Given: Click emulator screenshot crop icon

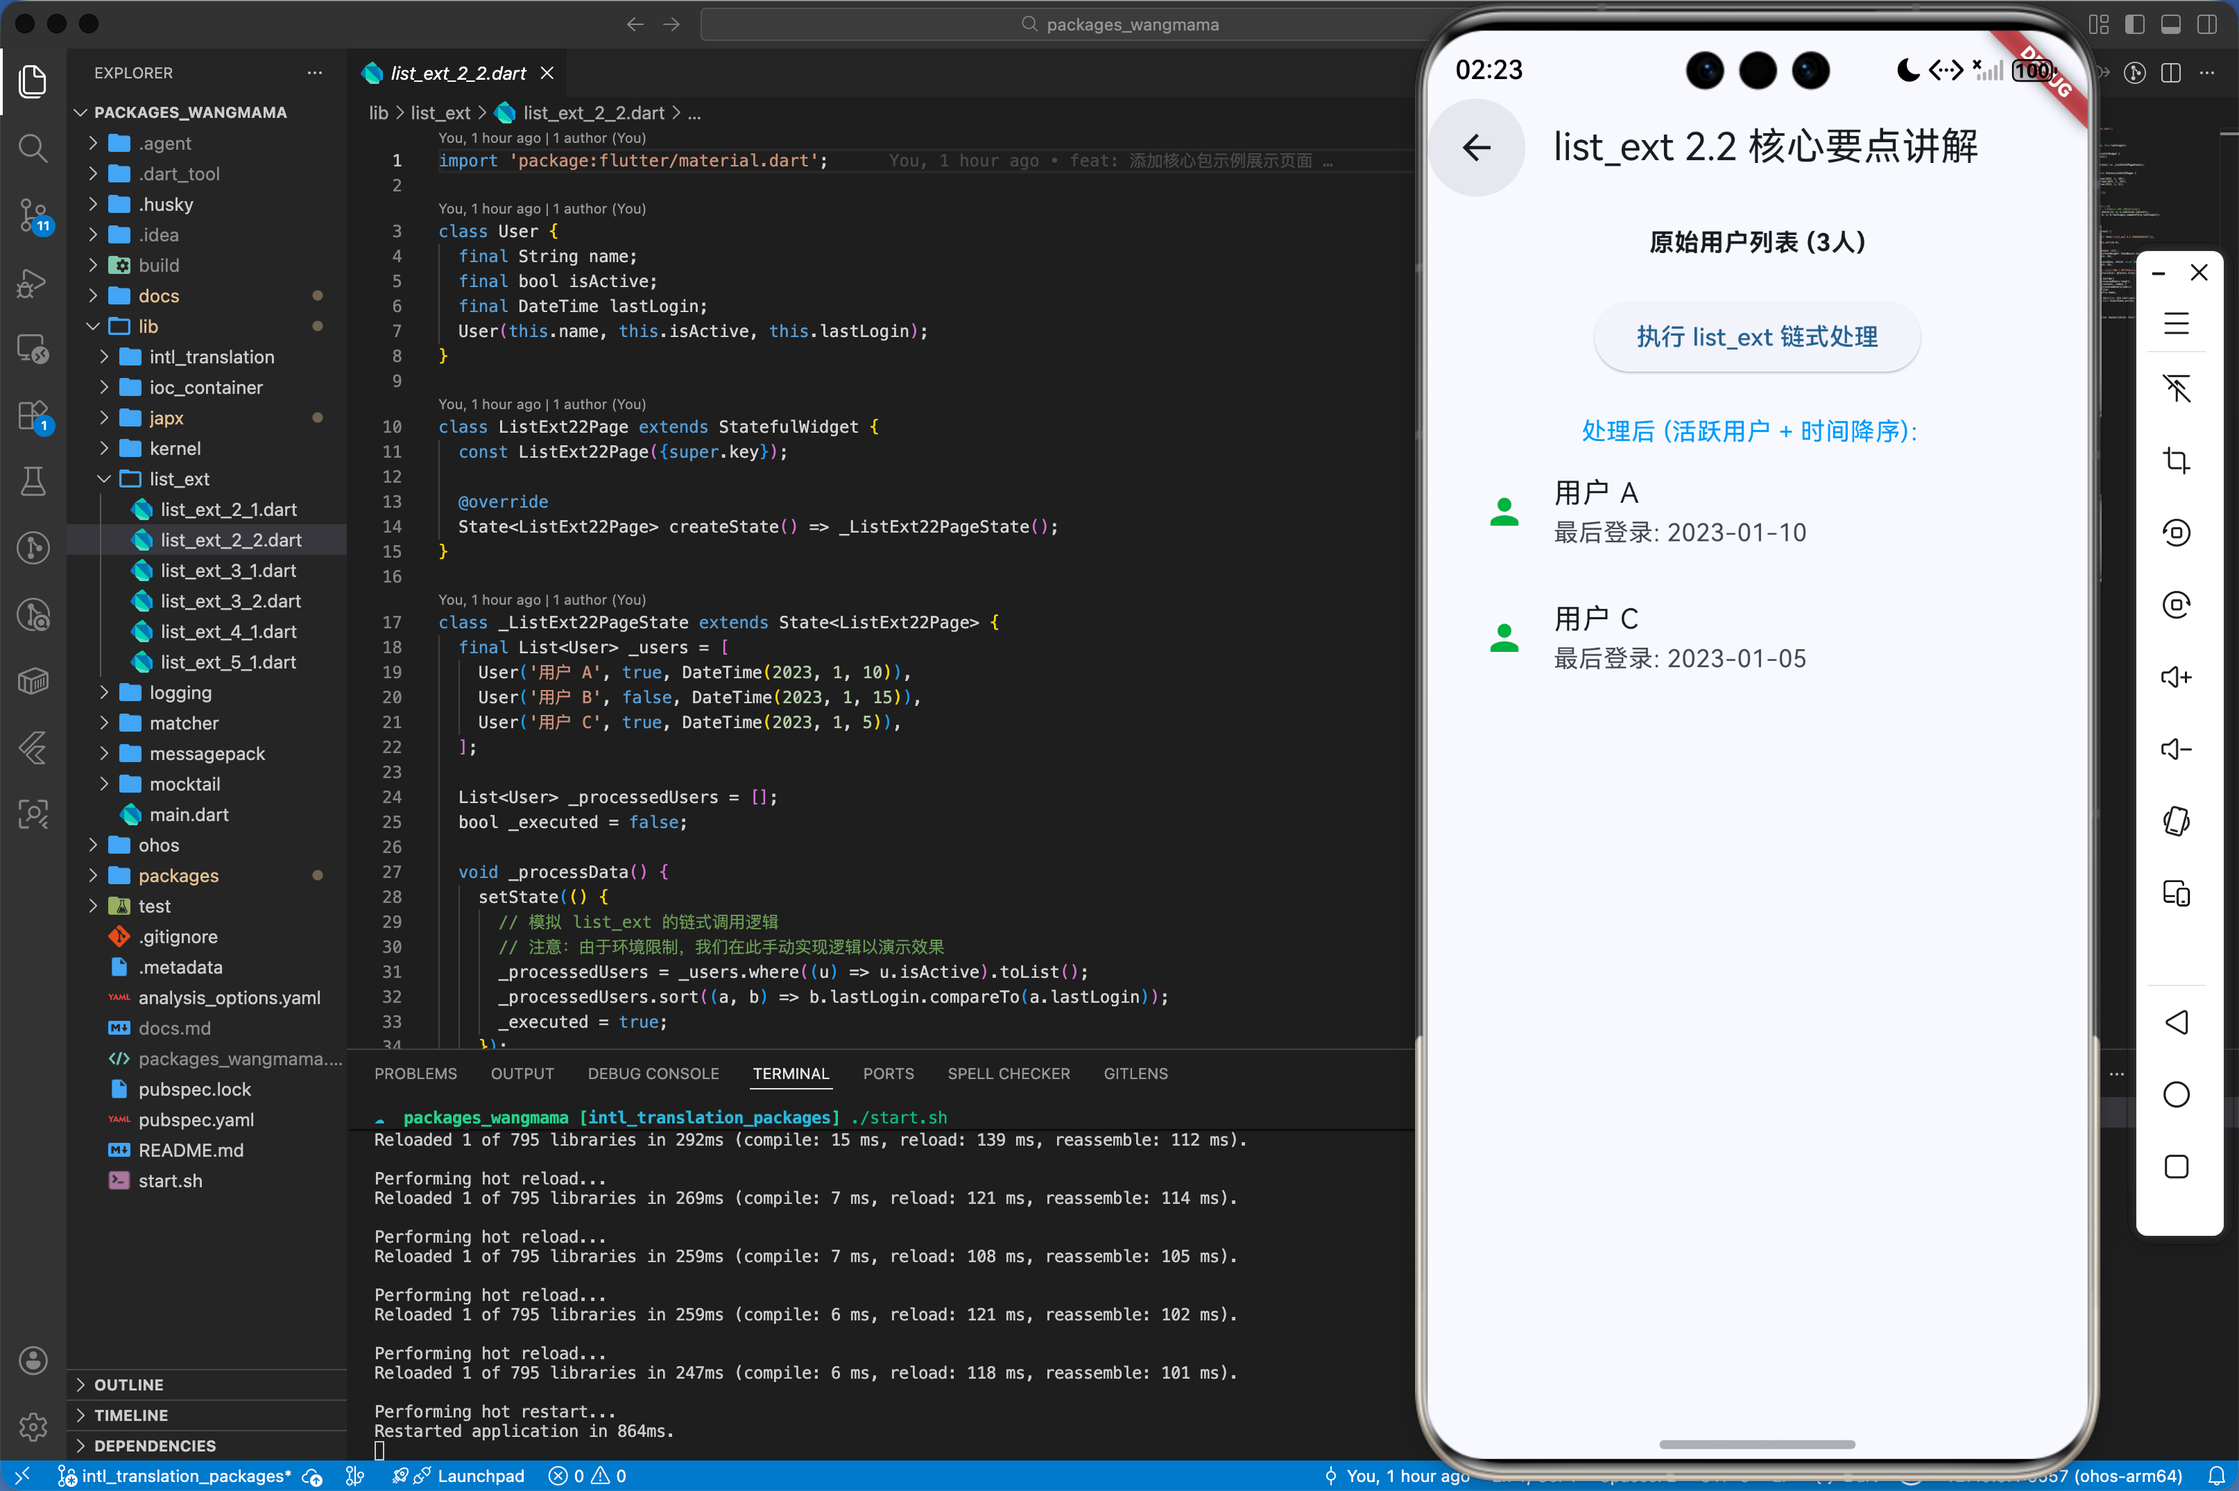Looking at the screenshot, I should point(2176,461).
